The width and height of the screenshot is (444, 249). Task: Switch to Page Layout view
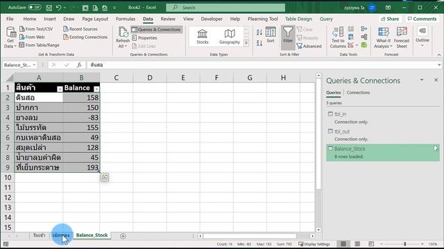tap(357, 244)
